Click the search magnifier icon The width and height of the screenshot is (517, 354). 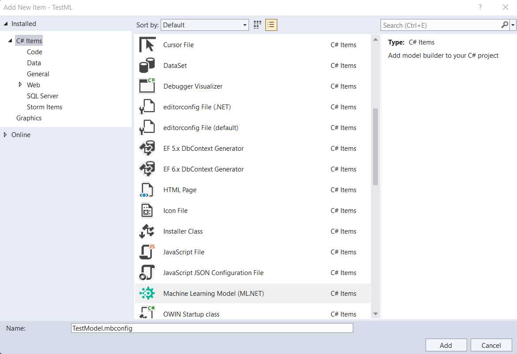[x=505, y=25]
